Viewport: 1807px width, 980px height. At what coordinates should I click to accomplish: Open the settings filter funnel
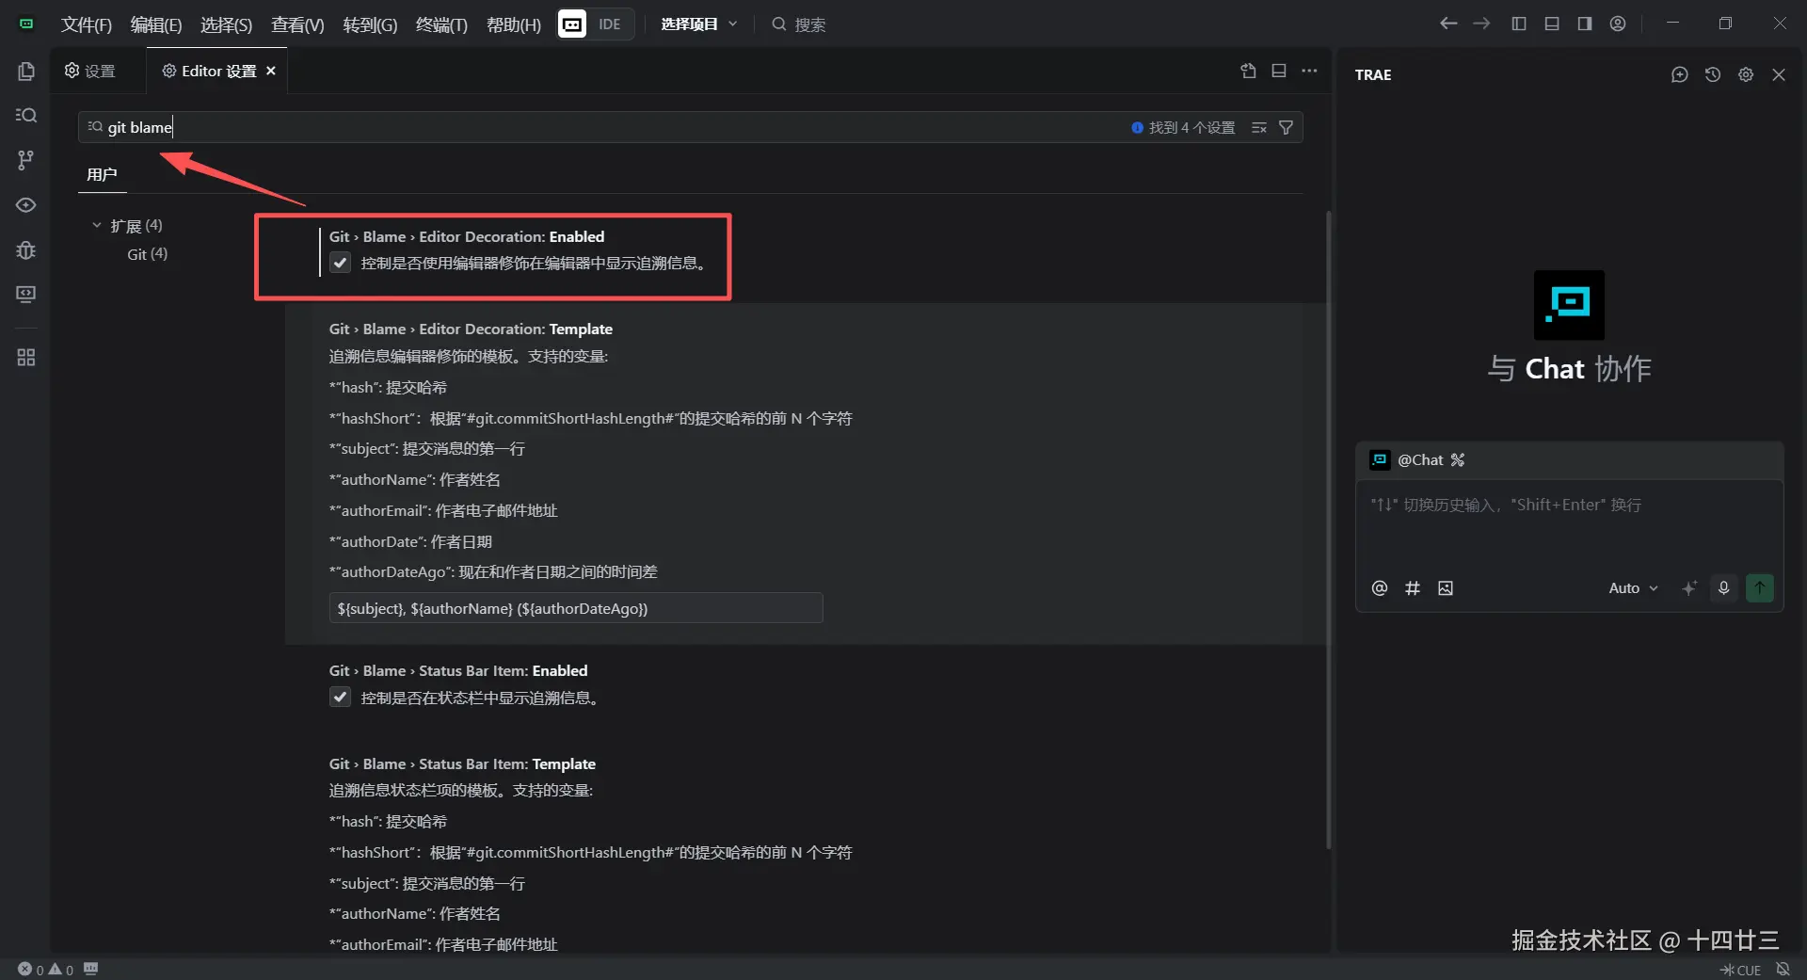(1286, 127)
